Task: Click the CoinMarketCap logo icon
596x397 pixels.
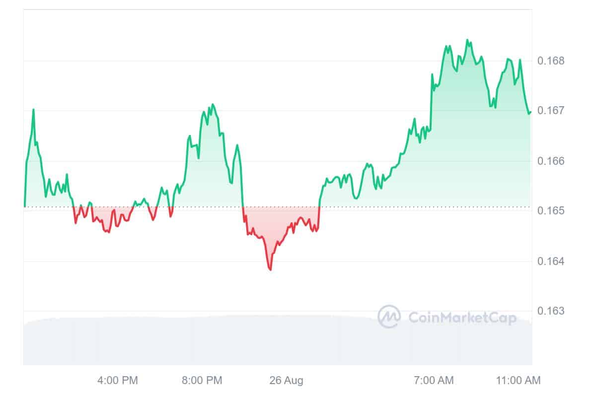Action: click(389, 317)
